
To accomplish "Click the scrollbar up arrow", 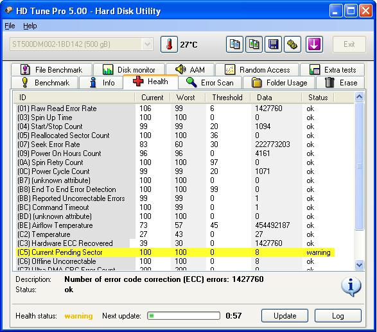I will [x=359, y=97].
